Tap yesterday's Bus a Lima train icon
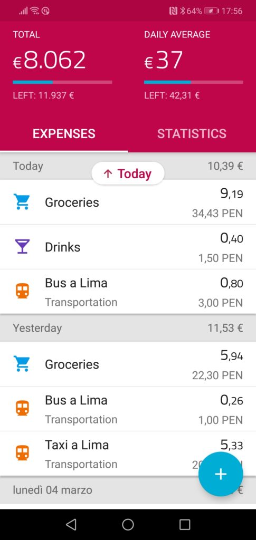Screen dimensions: 256x540 click(22, 409)
